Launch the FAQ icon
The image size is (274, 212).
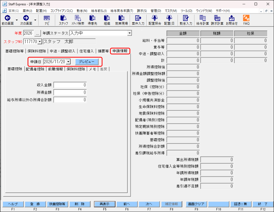click(246, 20)
